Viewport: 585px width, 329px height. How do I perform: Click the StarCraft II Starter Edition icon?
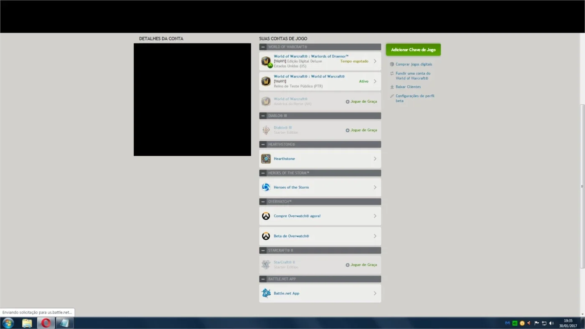pos(266,265)
